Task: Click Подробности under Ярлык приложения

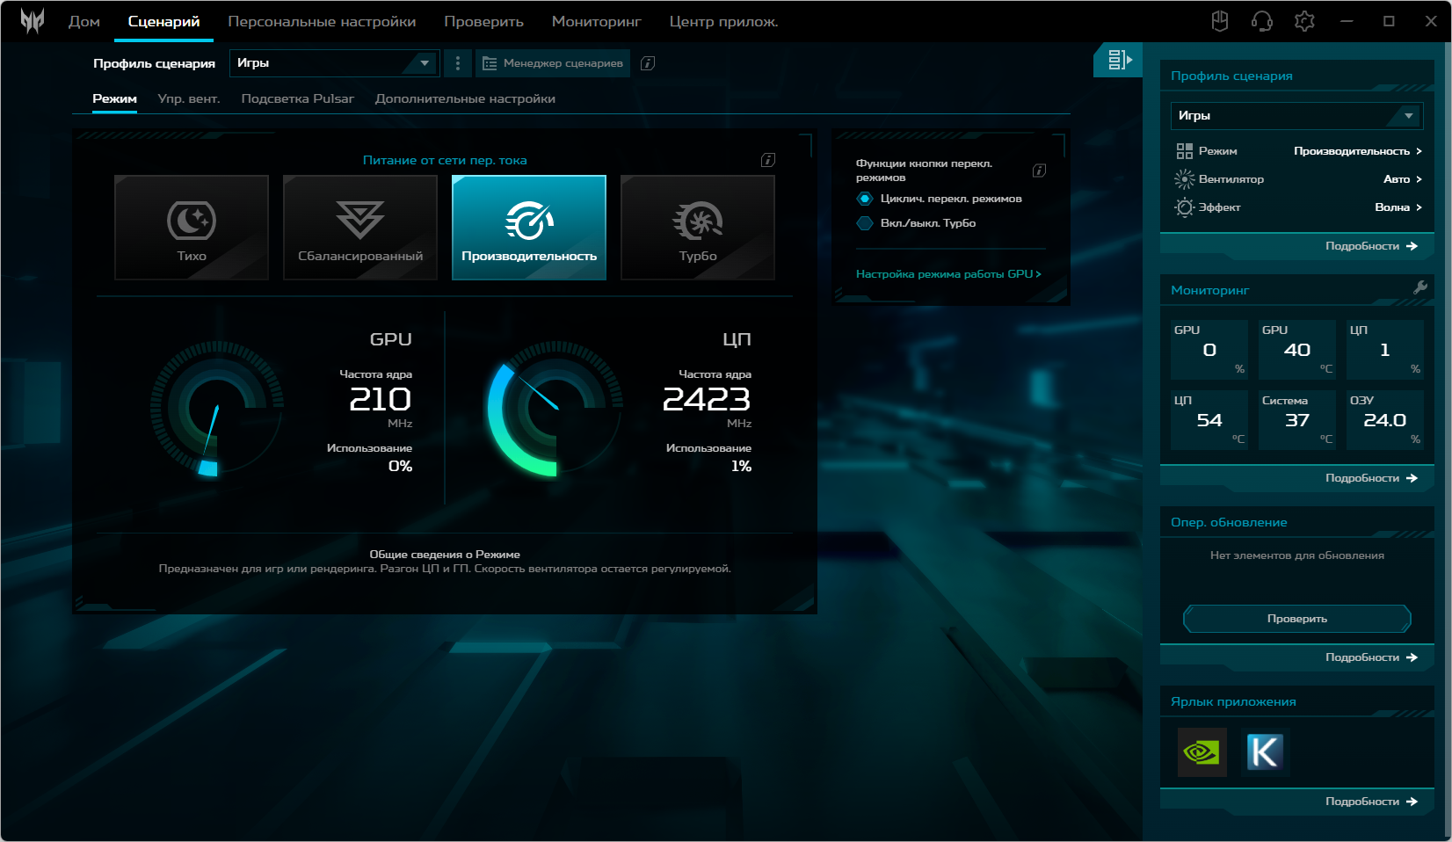Action: [1371, 802]
